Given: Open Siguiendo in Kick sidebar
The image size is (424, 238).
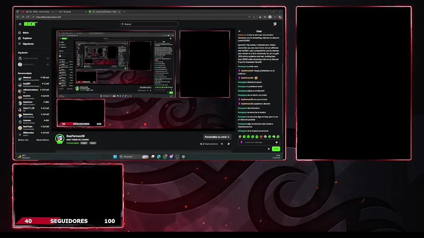Looking at the screenshot, I should (x=26, y=44).
